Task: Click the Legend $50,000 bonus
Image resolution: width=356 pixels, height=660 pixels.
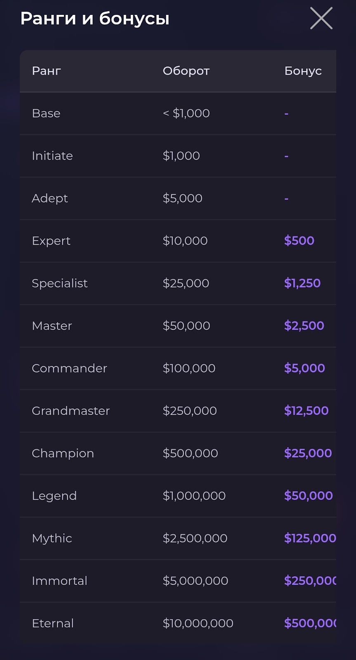Action: pos(308,496)
